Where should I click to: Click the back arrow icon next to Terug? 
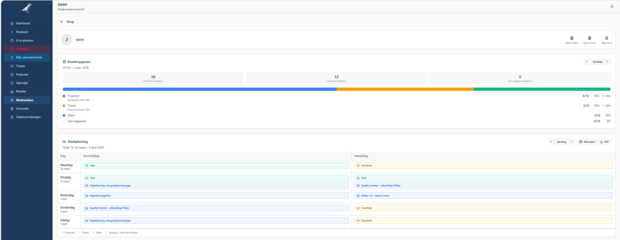(x=62, y=22)
